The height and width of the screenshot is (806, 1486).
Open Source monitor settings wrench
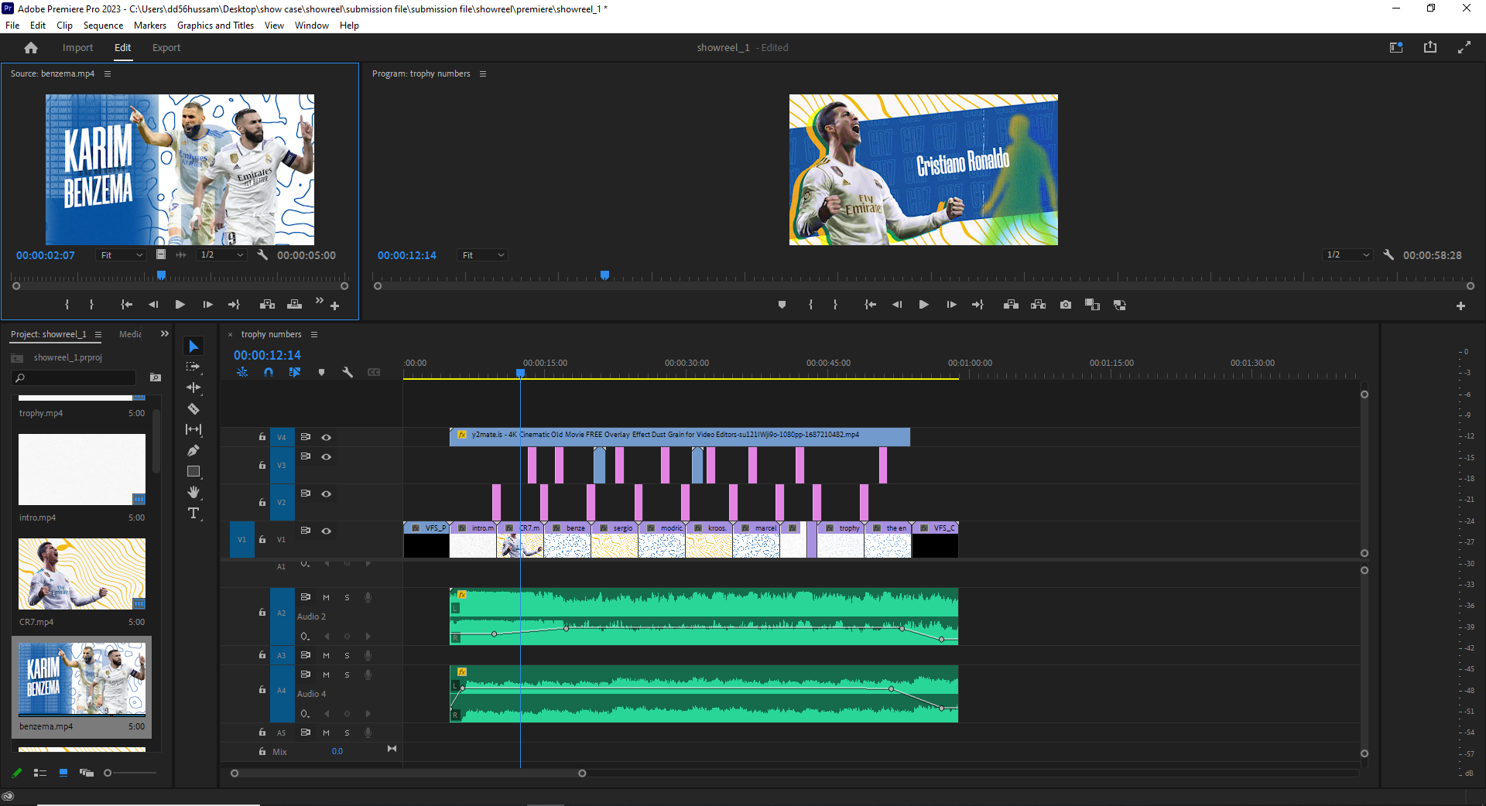click(x=262, y=254)
